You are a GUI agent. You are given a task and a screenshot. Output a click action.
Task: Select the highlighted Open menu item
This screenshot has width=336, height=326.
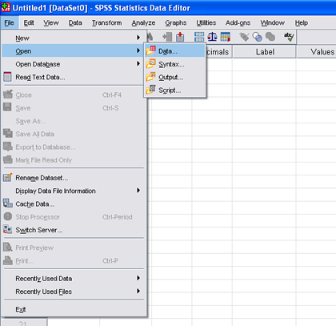[x=74, y=50]
